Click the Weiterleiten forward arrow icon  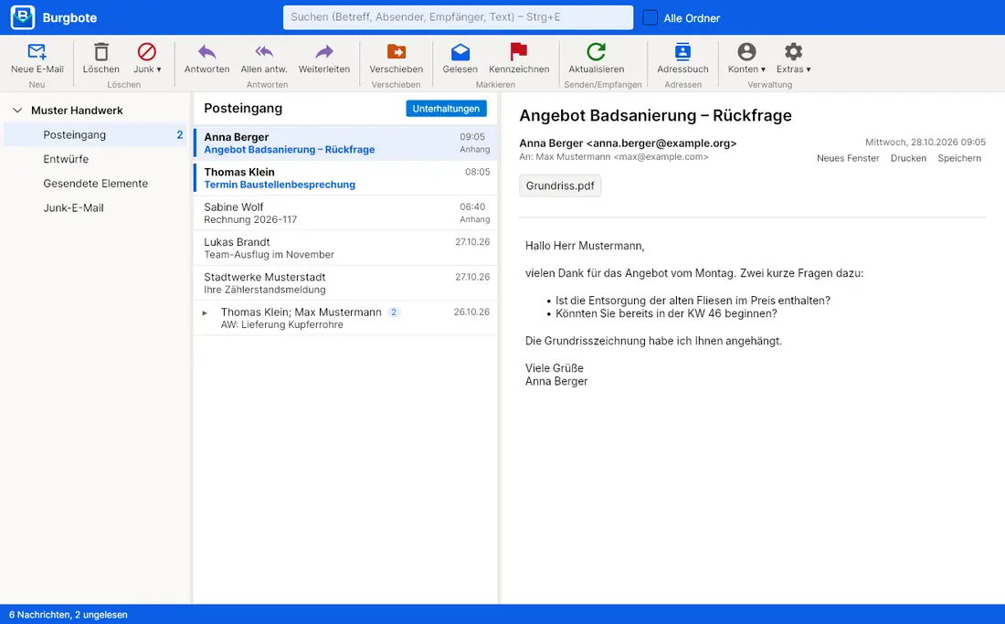(324, 52)
